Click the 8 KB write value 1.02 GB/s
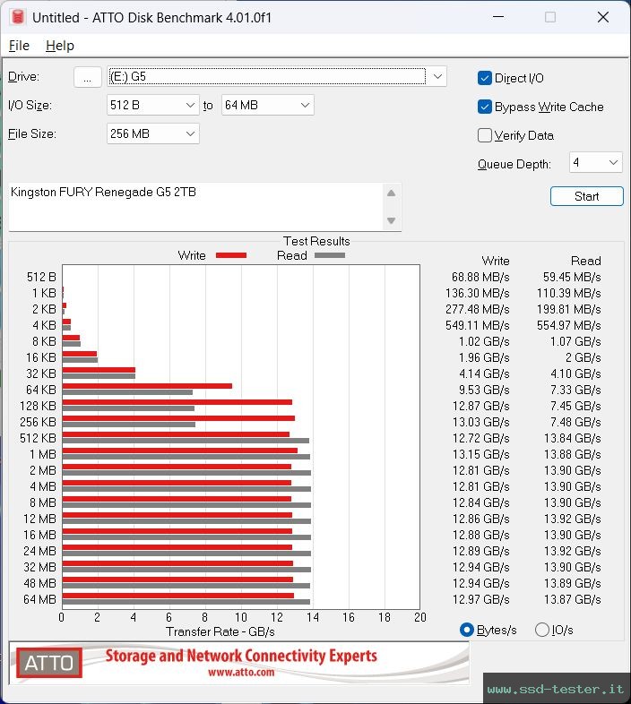 click(x=484, y=341)
